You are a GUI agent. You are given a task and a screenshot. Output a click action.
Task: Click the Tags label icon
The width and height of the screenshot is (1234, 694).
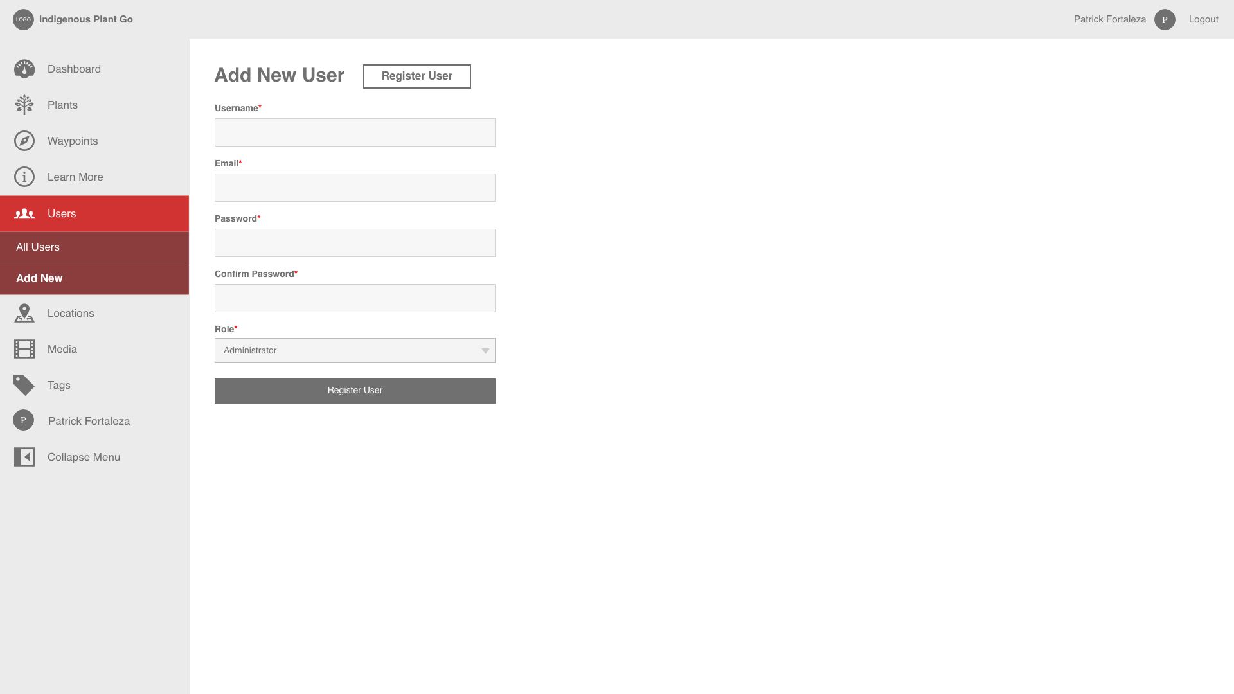coord(24,385)
